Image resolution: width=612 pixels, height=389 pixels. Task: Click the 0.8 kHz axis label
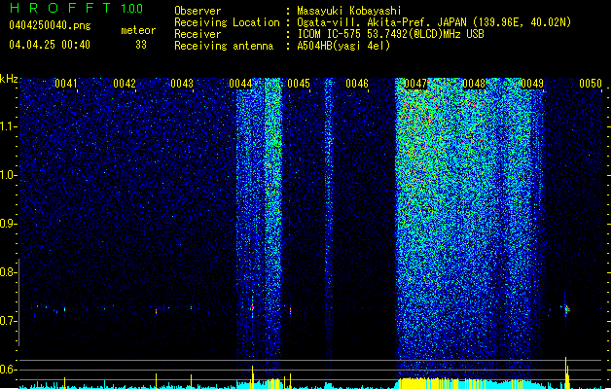(x=7, y=272)
